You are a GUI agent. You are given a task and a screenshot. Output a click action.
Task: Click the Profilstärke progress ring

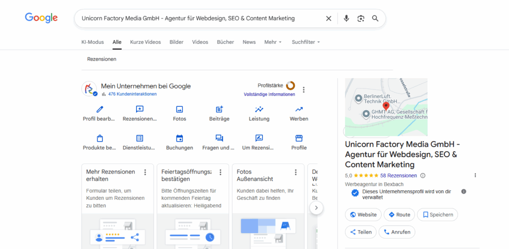point(290,85)
